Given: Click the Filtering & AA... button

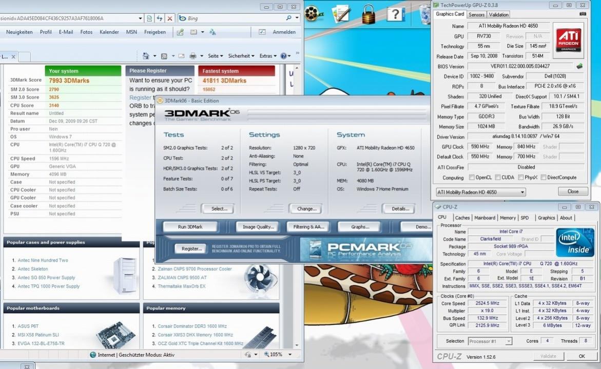Looking at the screenshot, I should click(x=308, y=227).
